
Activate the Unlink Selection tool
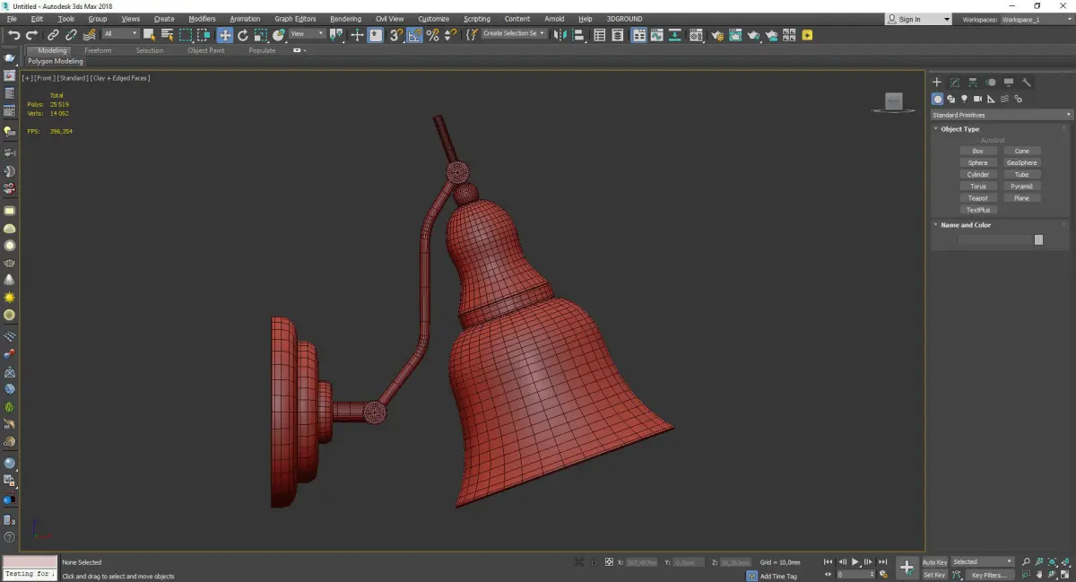pyautogui.click(x=71, y=35)
